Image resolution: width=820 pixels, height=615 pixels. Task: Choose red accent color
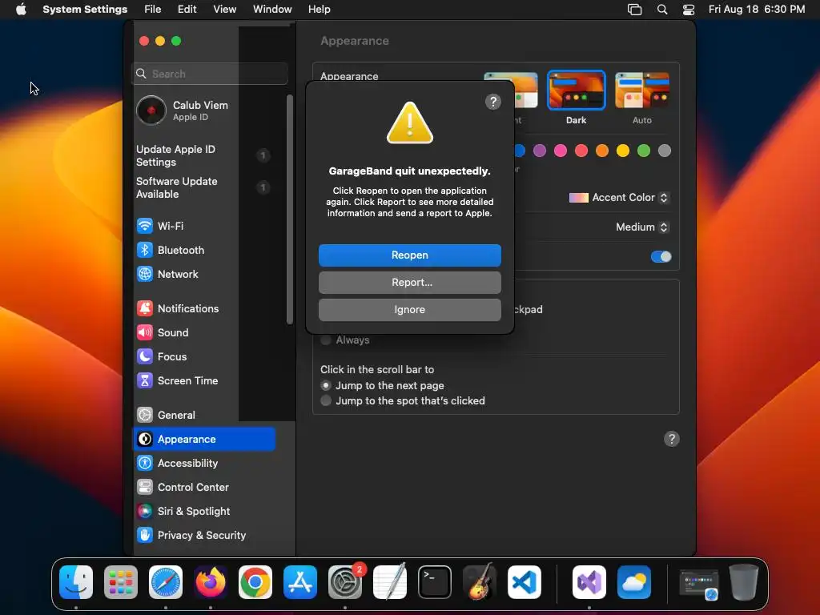click(x=581, y=151)
